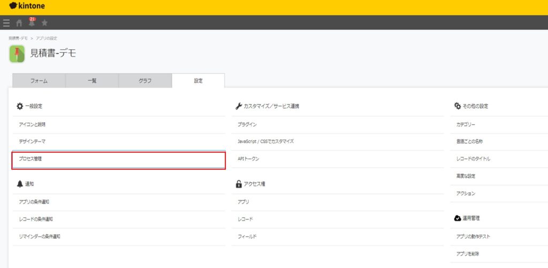Click the 見積書-デモ breadcrumb link
This screenshot has height=268, width=548.
(18, 38)
